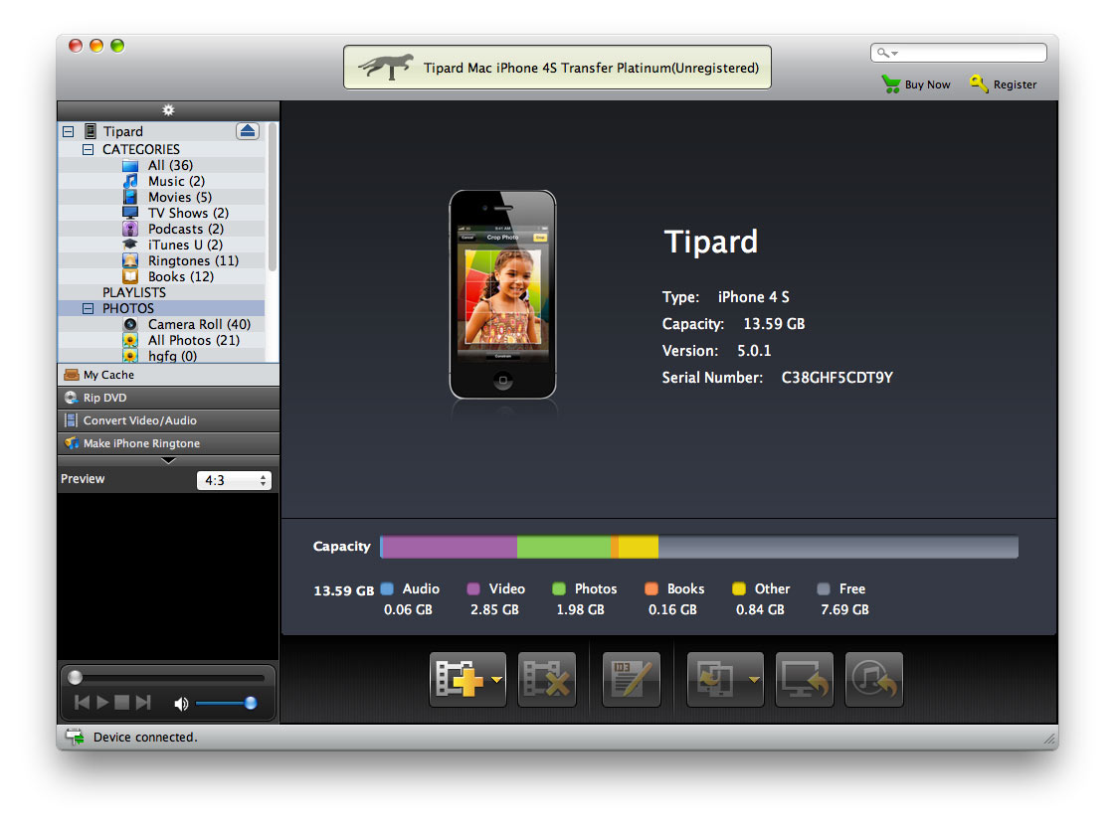Screen dimensions: 1115x829
Task: Open Camera Roll (40) album
Action: tap(199, 324)
